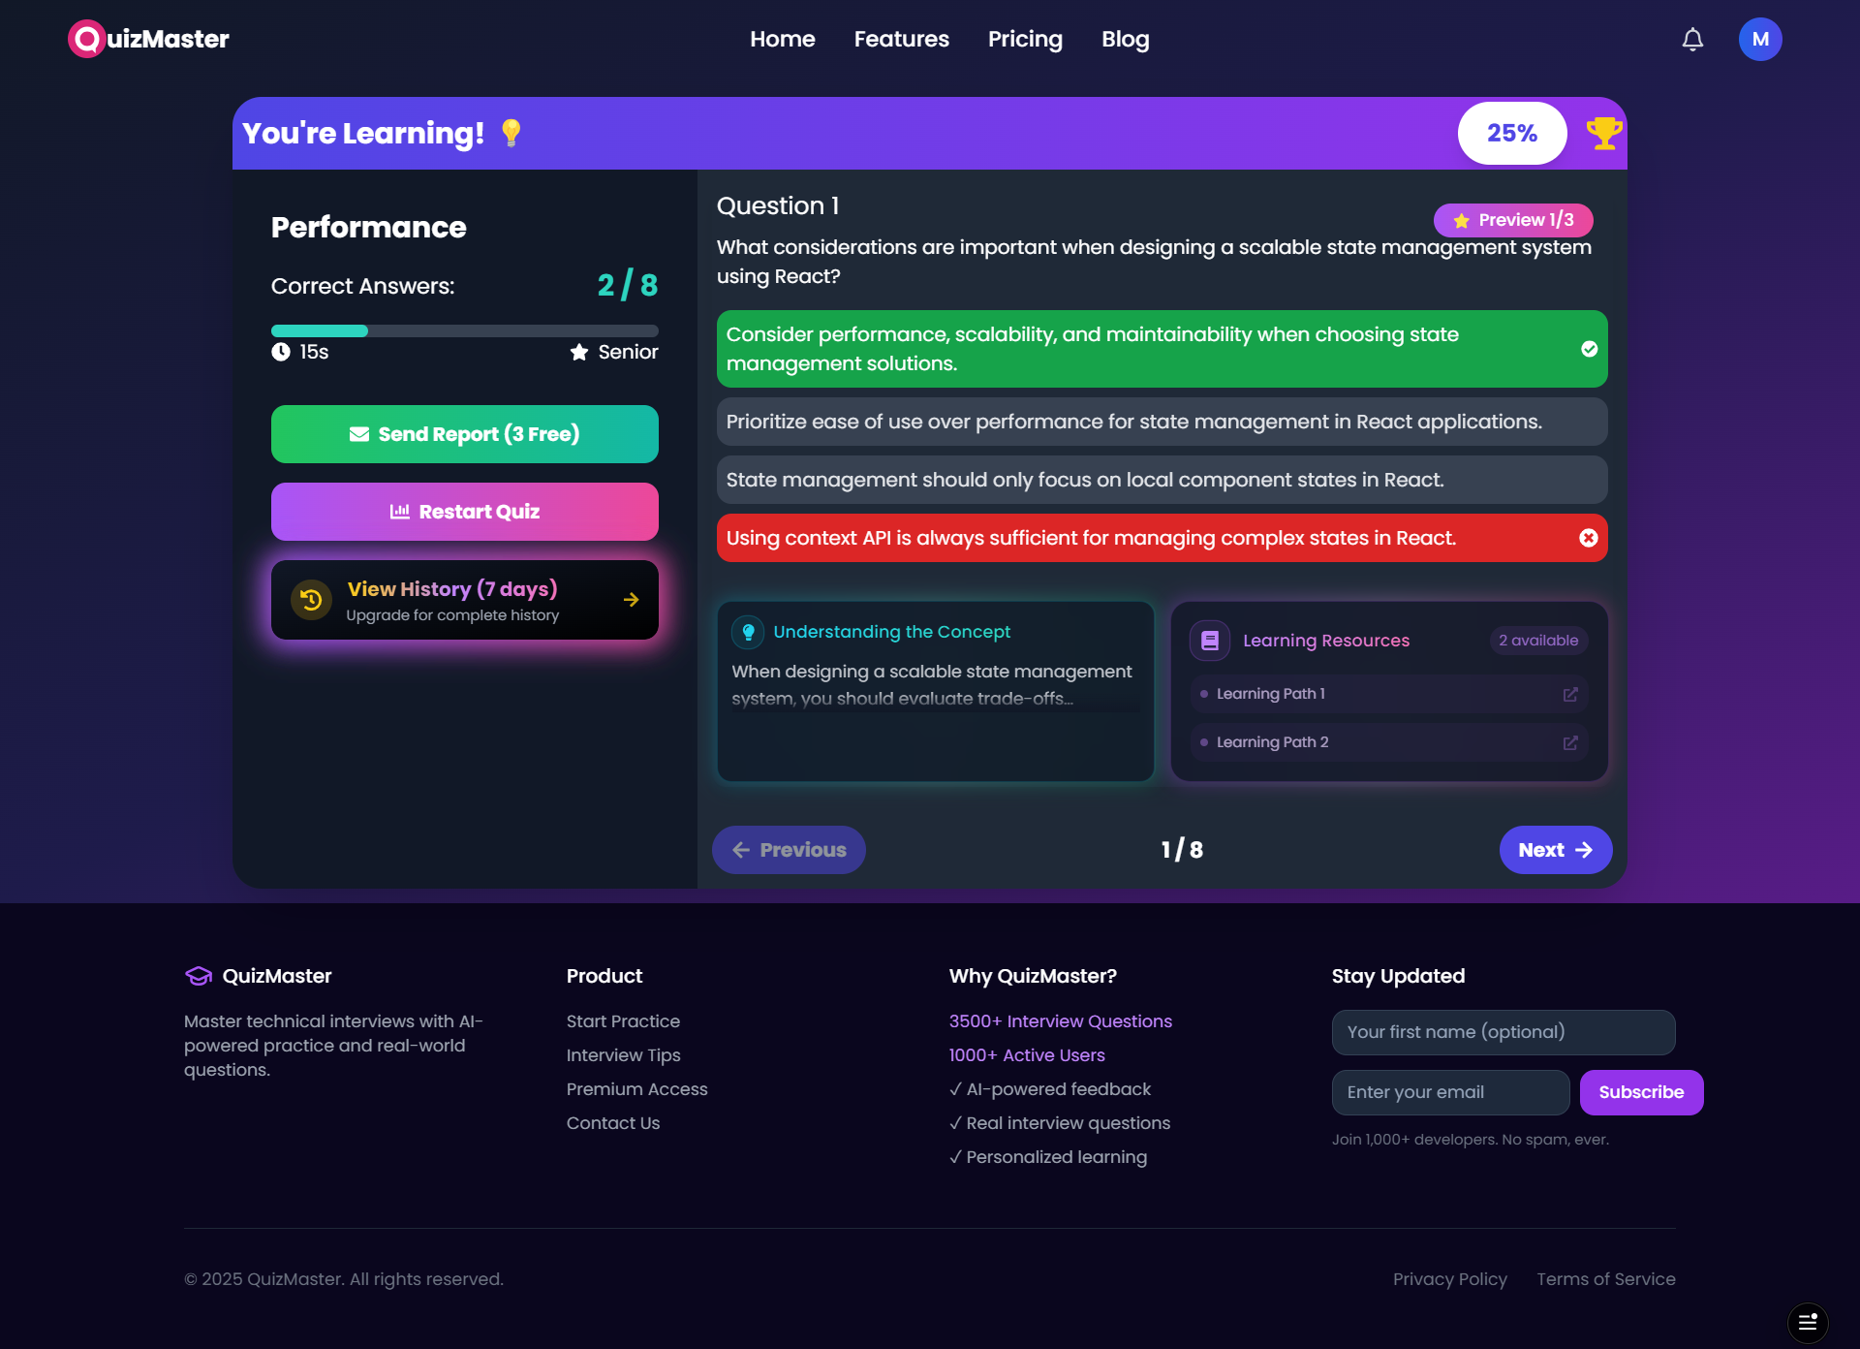Screen dimensions: 1860x1349
Task: Click the gold trophy icon
Action: coord(1603,133)
